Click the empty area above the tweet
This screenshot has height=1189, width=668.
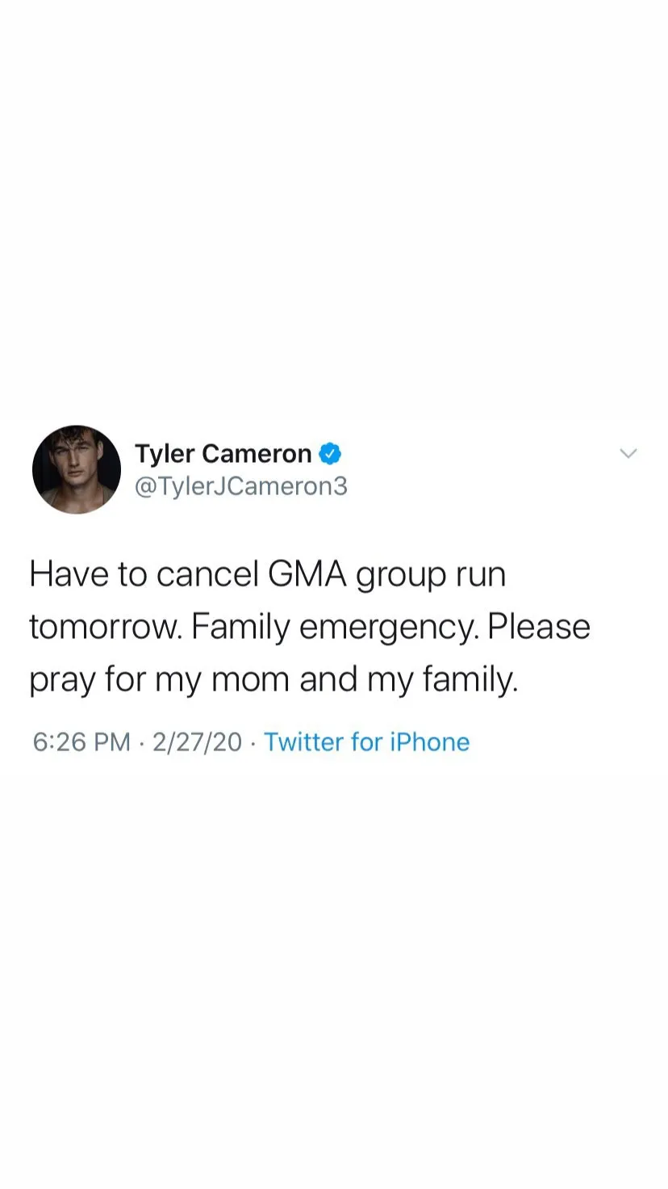334,242
